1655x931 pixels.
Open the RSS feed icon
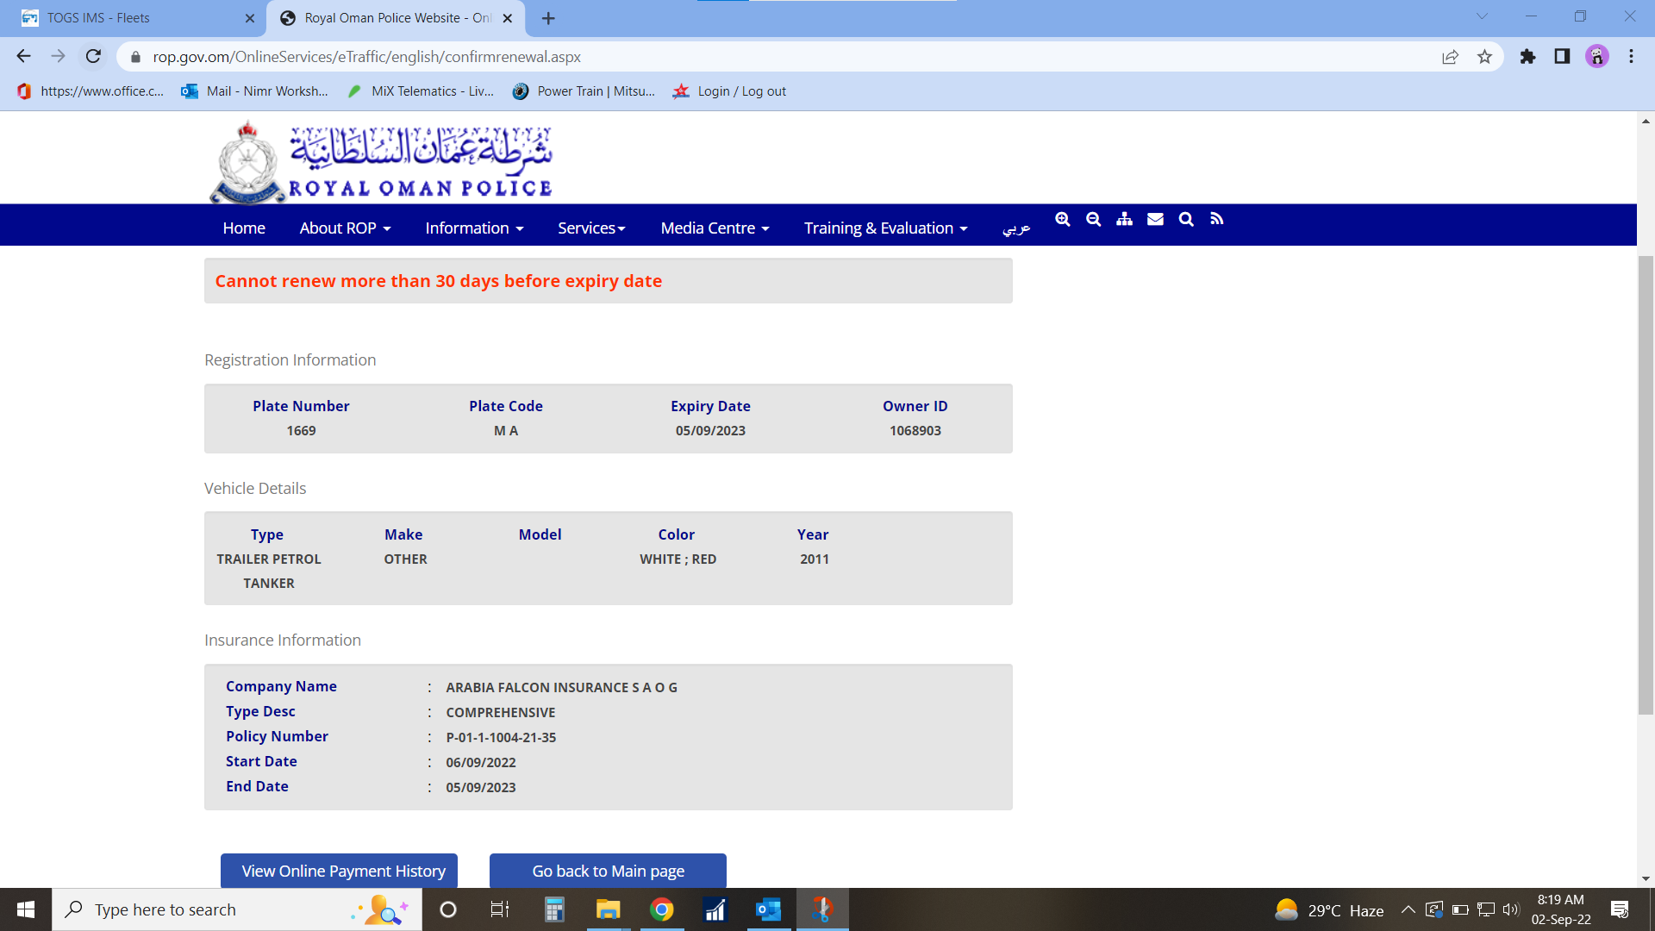(x=1216, y=219)
